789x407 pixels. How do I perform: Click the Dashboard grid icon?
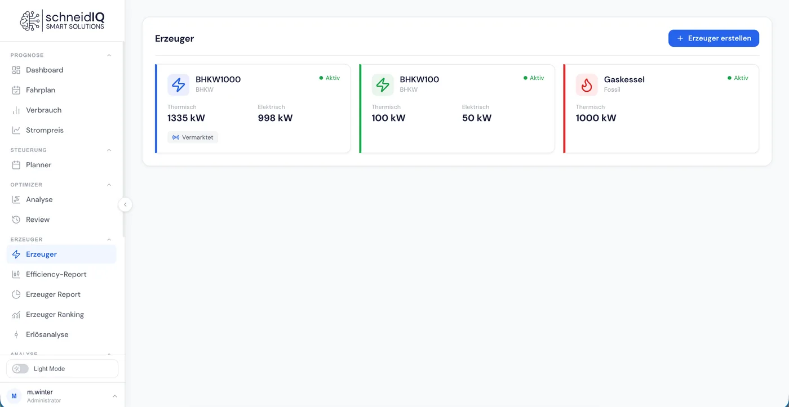[16, 70]
